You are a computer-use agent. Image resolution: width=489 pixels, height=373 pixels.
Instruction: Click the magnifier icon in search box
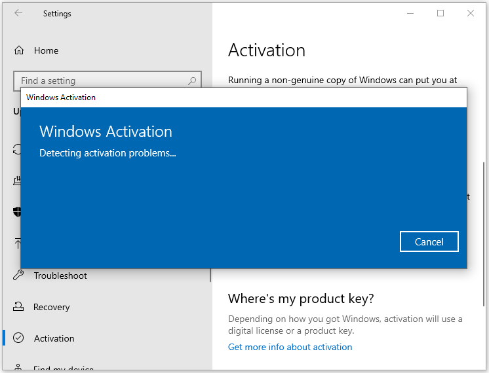coord(192,81)
